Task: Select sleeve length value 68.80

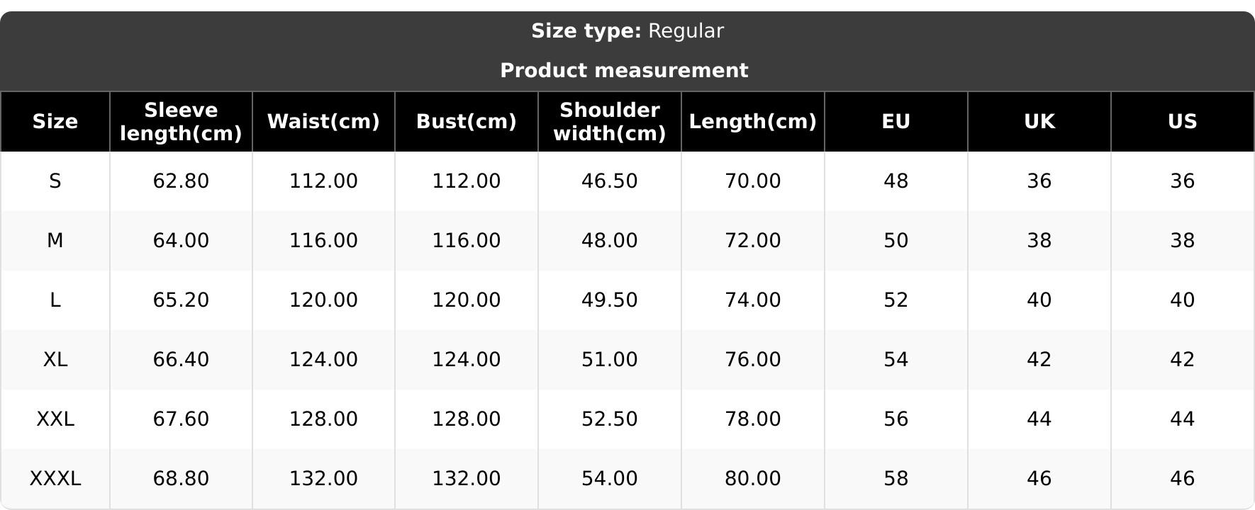Action: coord(181,478)
